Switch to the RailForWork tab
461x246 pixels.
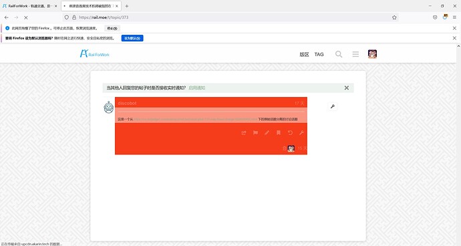(x=30, y=6)
